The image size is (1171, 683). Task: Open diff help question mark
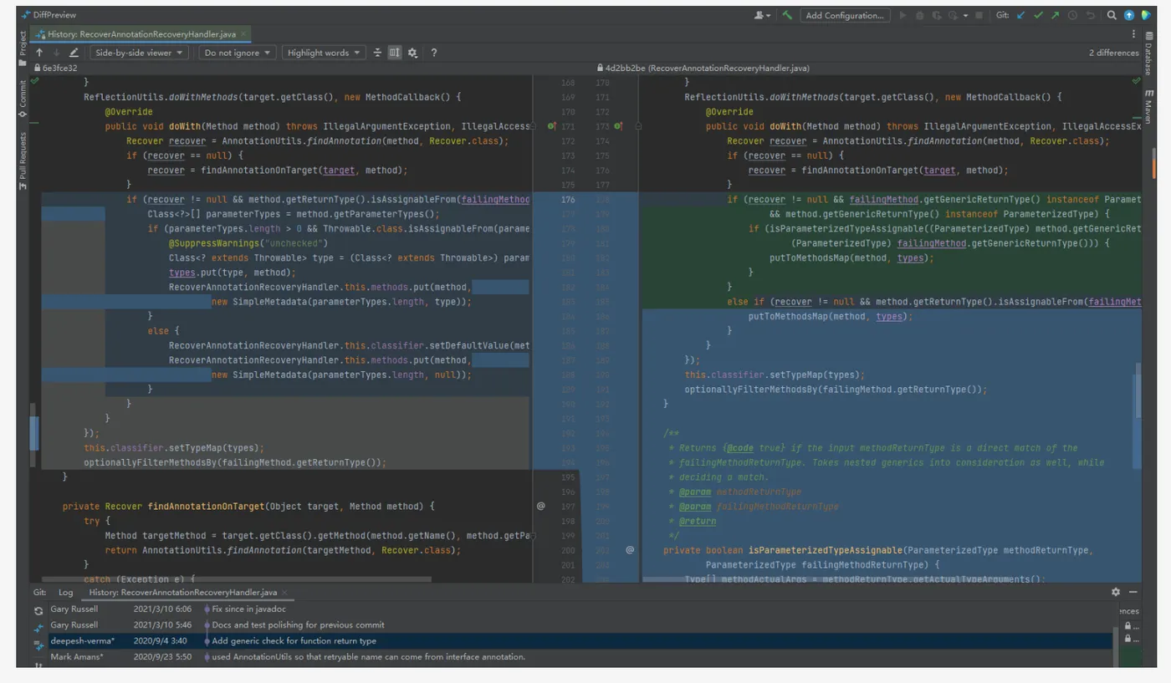coord(433,53)
